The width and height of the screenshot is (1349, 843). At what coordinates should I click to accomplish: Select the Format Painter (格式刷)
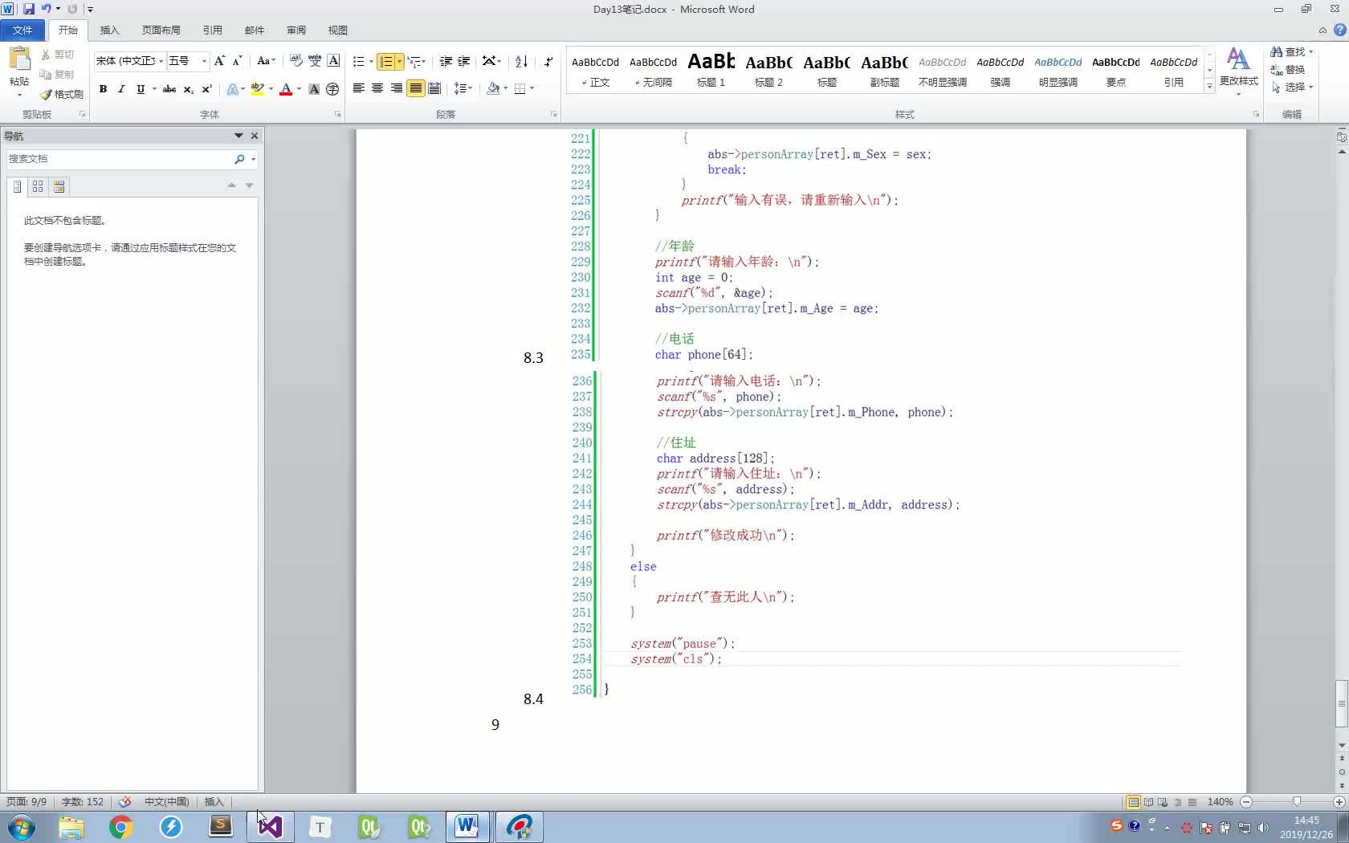coord(62,94)
